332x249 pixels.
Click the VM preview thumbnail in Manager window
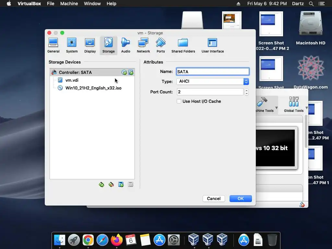275,148
